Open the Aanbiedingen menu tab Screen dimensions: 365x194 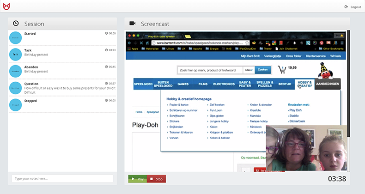[328, 84]
